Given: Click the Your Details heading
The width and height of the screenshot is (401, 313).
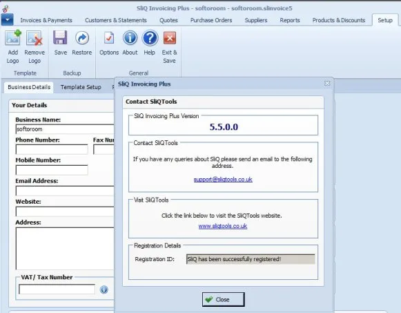Looking at the screenshot, I should click(30, 105).
